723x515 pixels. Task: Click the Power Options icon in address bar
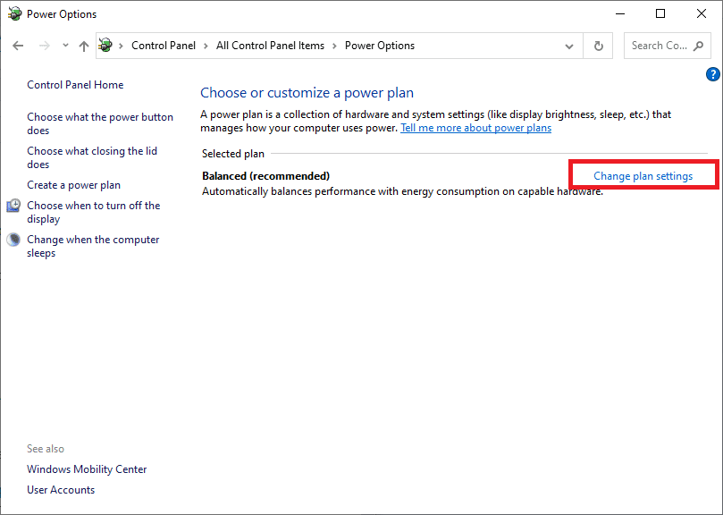(x=105, y=46)
